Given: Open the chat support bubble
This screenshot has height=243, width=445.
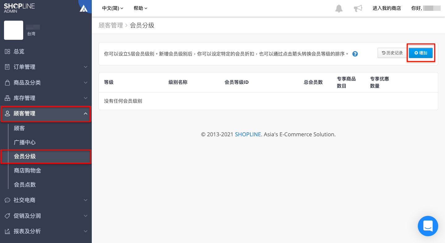Looking at the screenshot, I should tap(428, 226).
